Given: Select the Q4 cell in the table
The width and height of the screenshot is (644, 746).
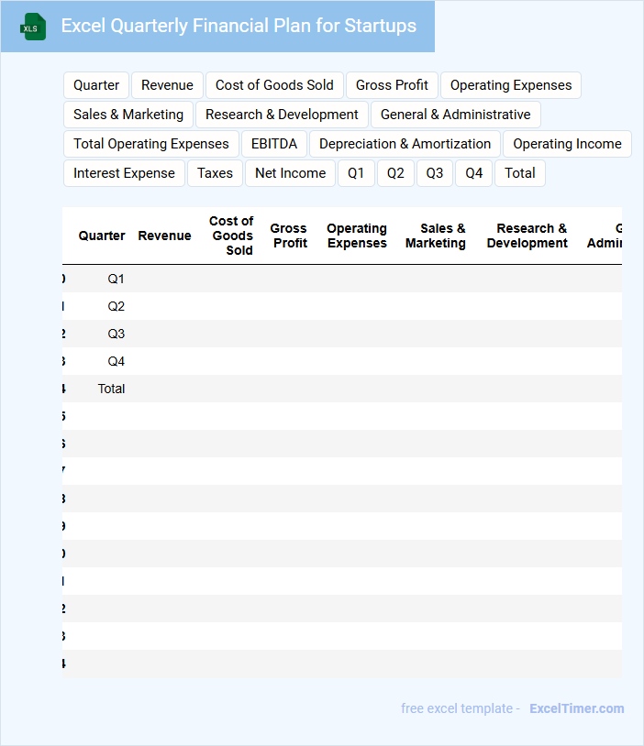Looking at the screenshot, I should point(116,362).
